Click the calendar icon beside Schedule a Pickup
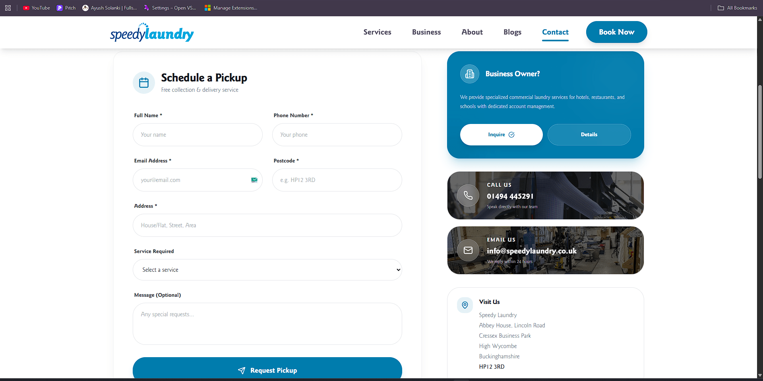 144,83
